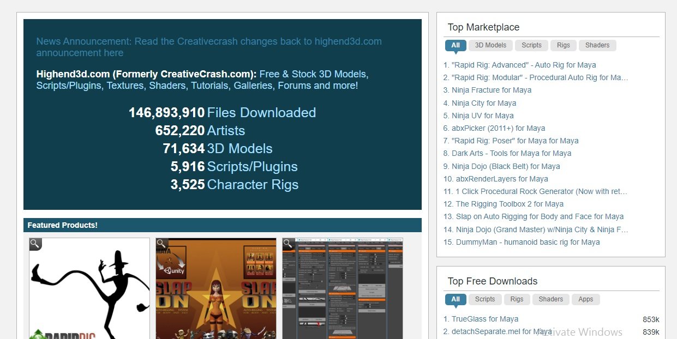Open abxRenderLayers for Maya

(x=502, y=179)
